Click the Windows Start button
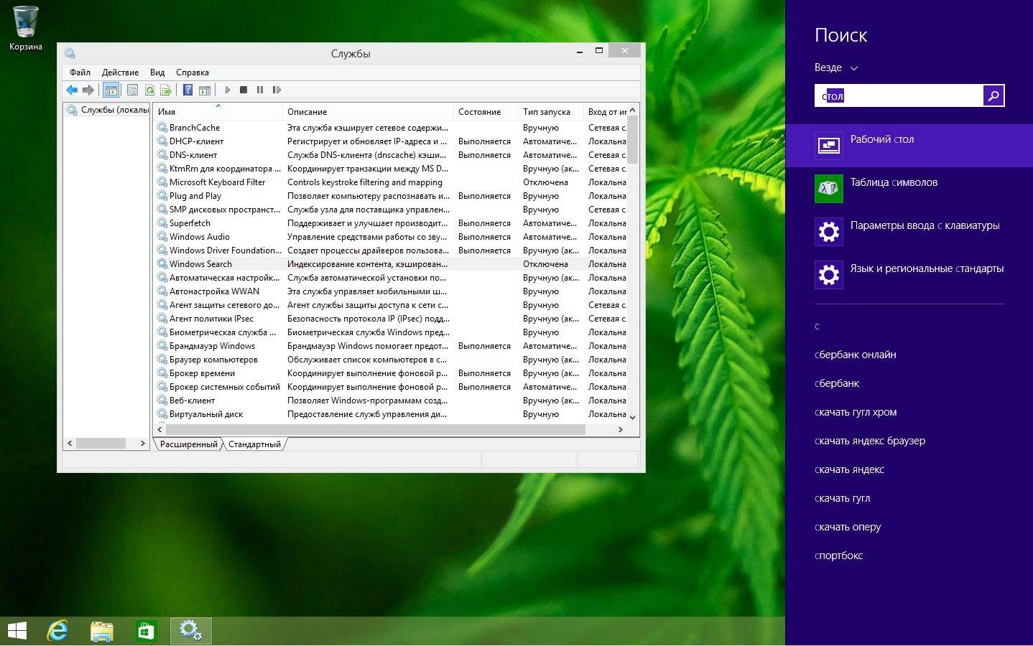1033x646 pixels. [x=17, y=631]
